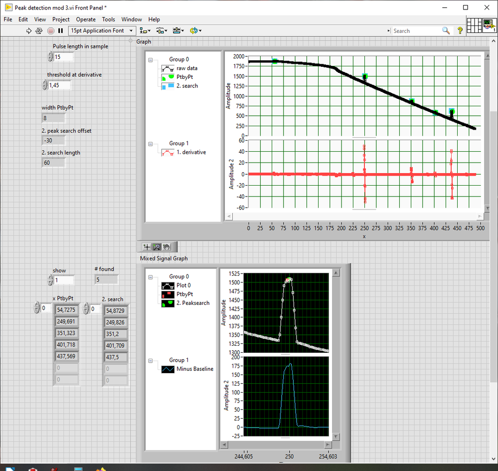Collapse Group 0 in Mixed Signal Graph legend

(x=151, y=277)
